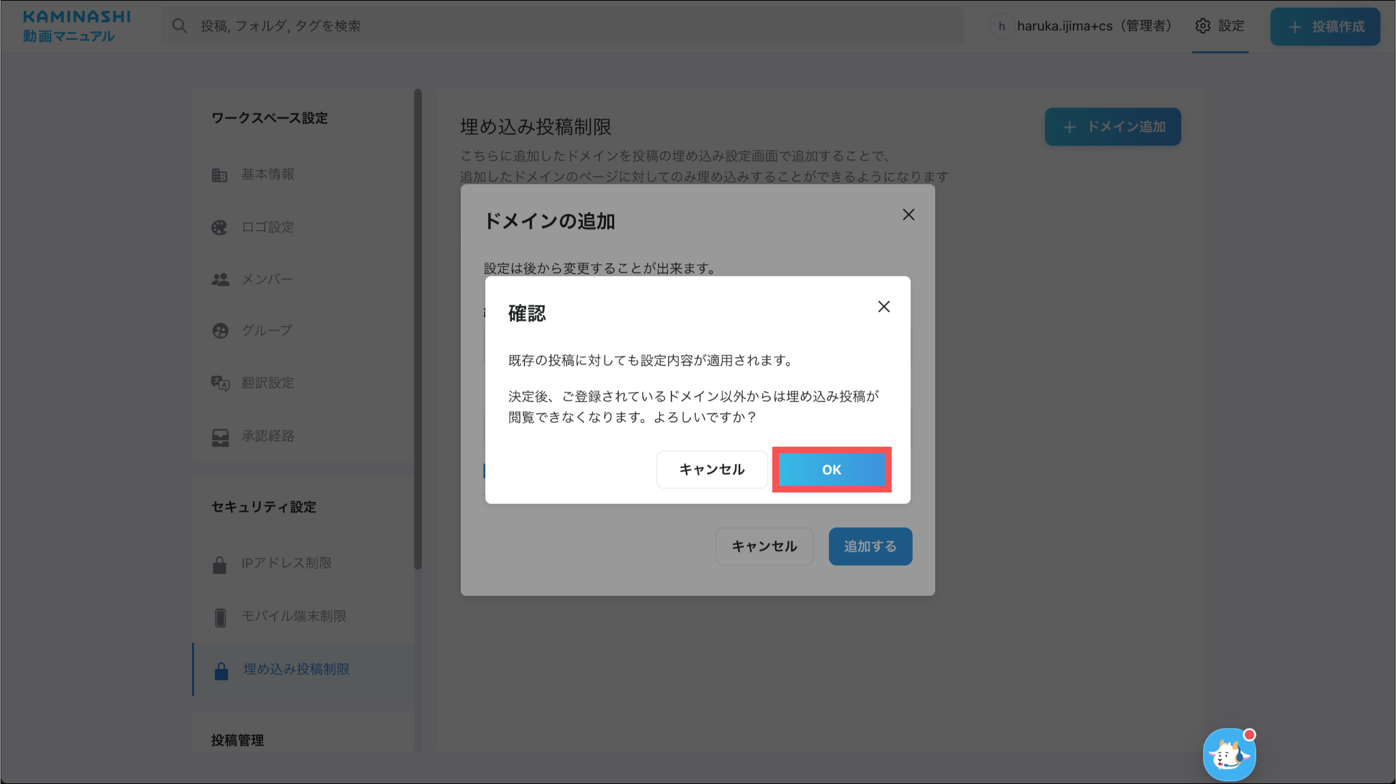
Task: Click キャンセル in ドメインの追加 dialog
Action: (764, 546)
